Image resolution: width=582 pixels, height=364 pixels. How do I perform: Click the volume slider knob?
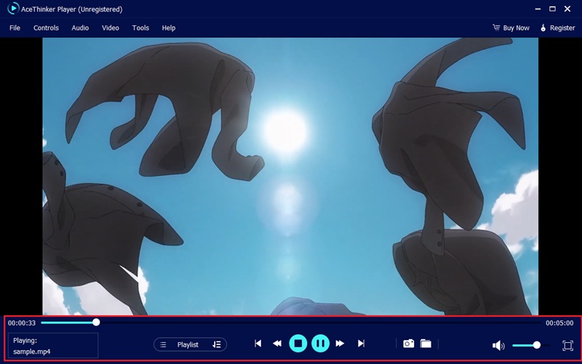pos(537,345)
